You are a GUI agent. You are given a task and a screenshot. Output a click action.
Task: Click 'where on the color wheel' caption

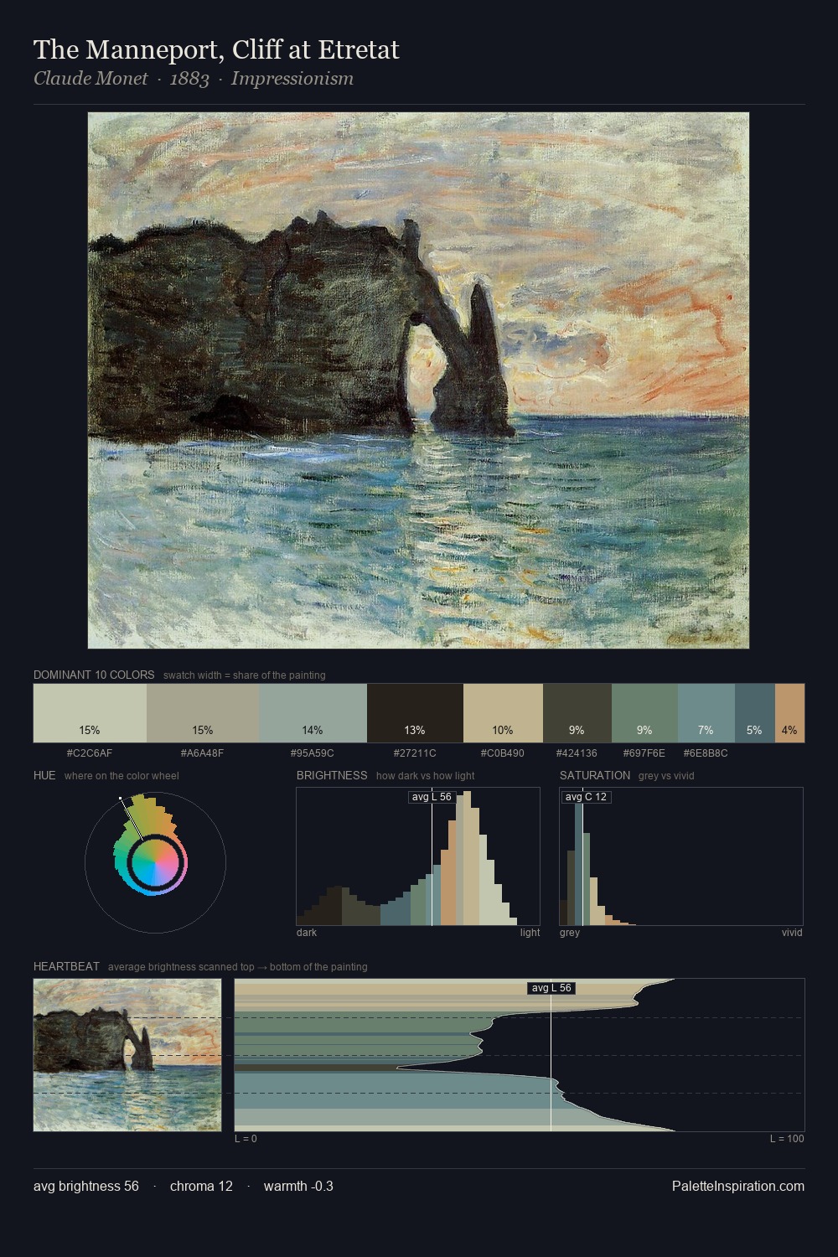pos(122,776)
